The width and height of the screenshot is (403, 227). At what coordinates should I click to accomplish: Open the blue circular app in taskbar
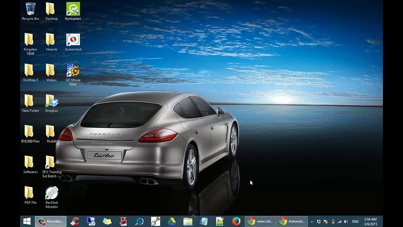139,221
